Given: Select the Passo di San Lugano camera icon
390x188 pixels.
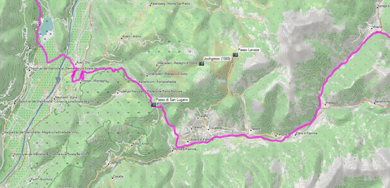Looking at the screenshot, I should [x=153, y=105].
